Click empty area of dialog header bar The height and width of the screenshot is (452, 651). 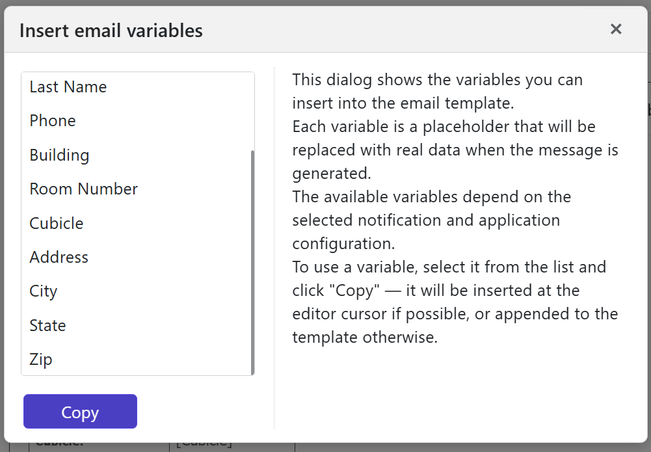click(403, 30)
